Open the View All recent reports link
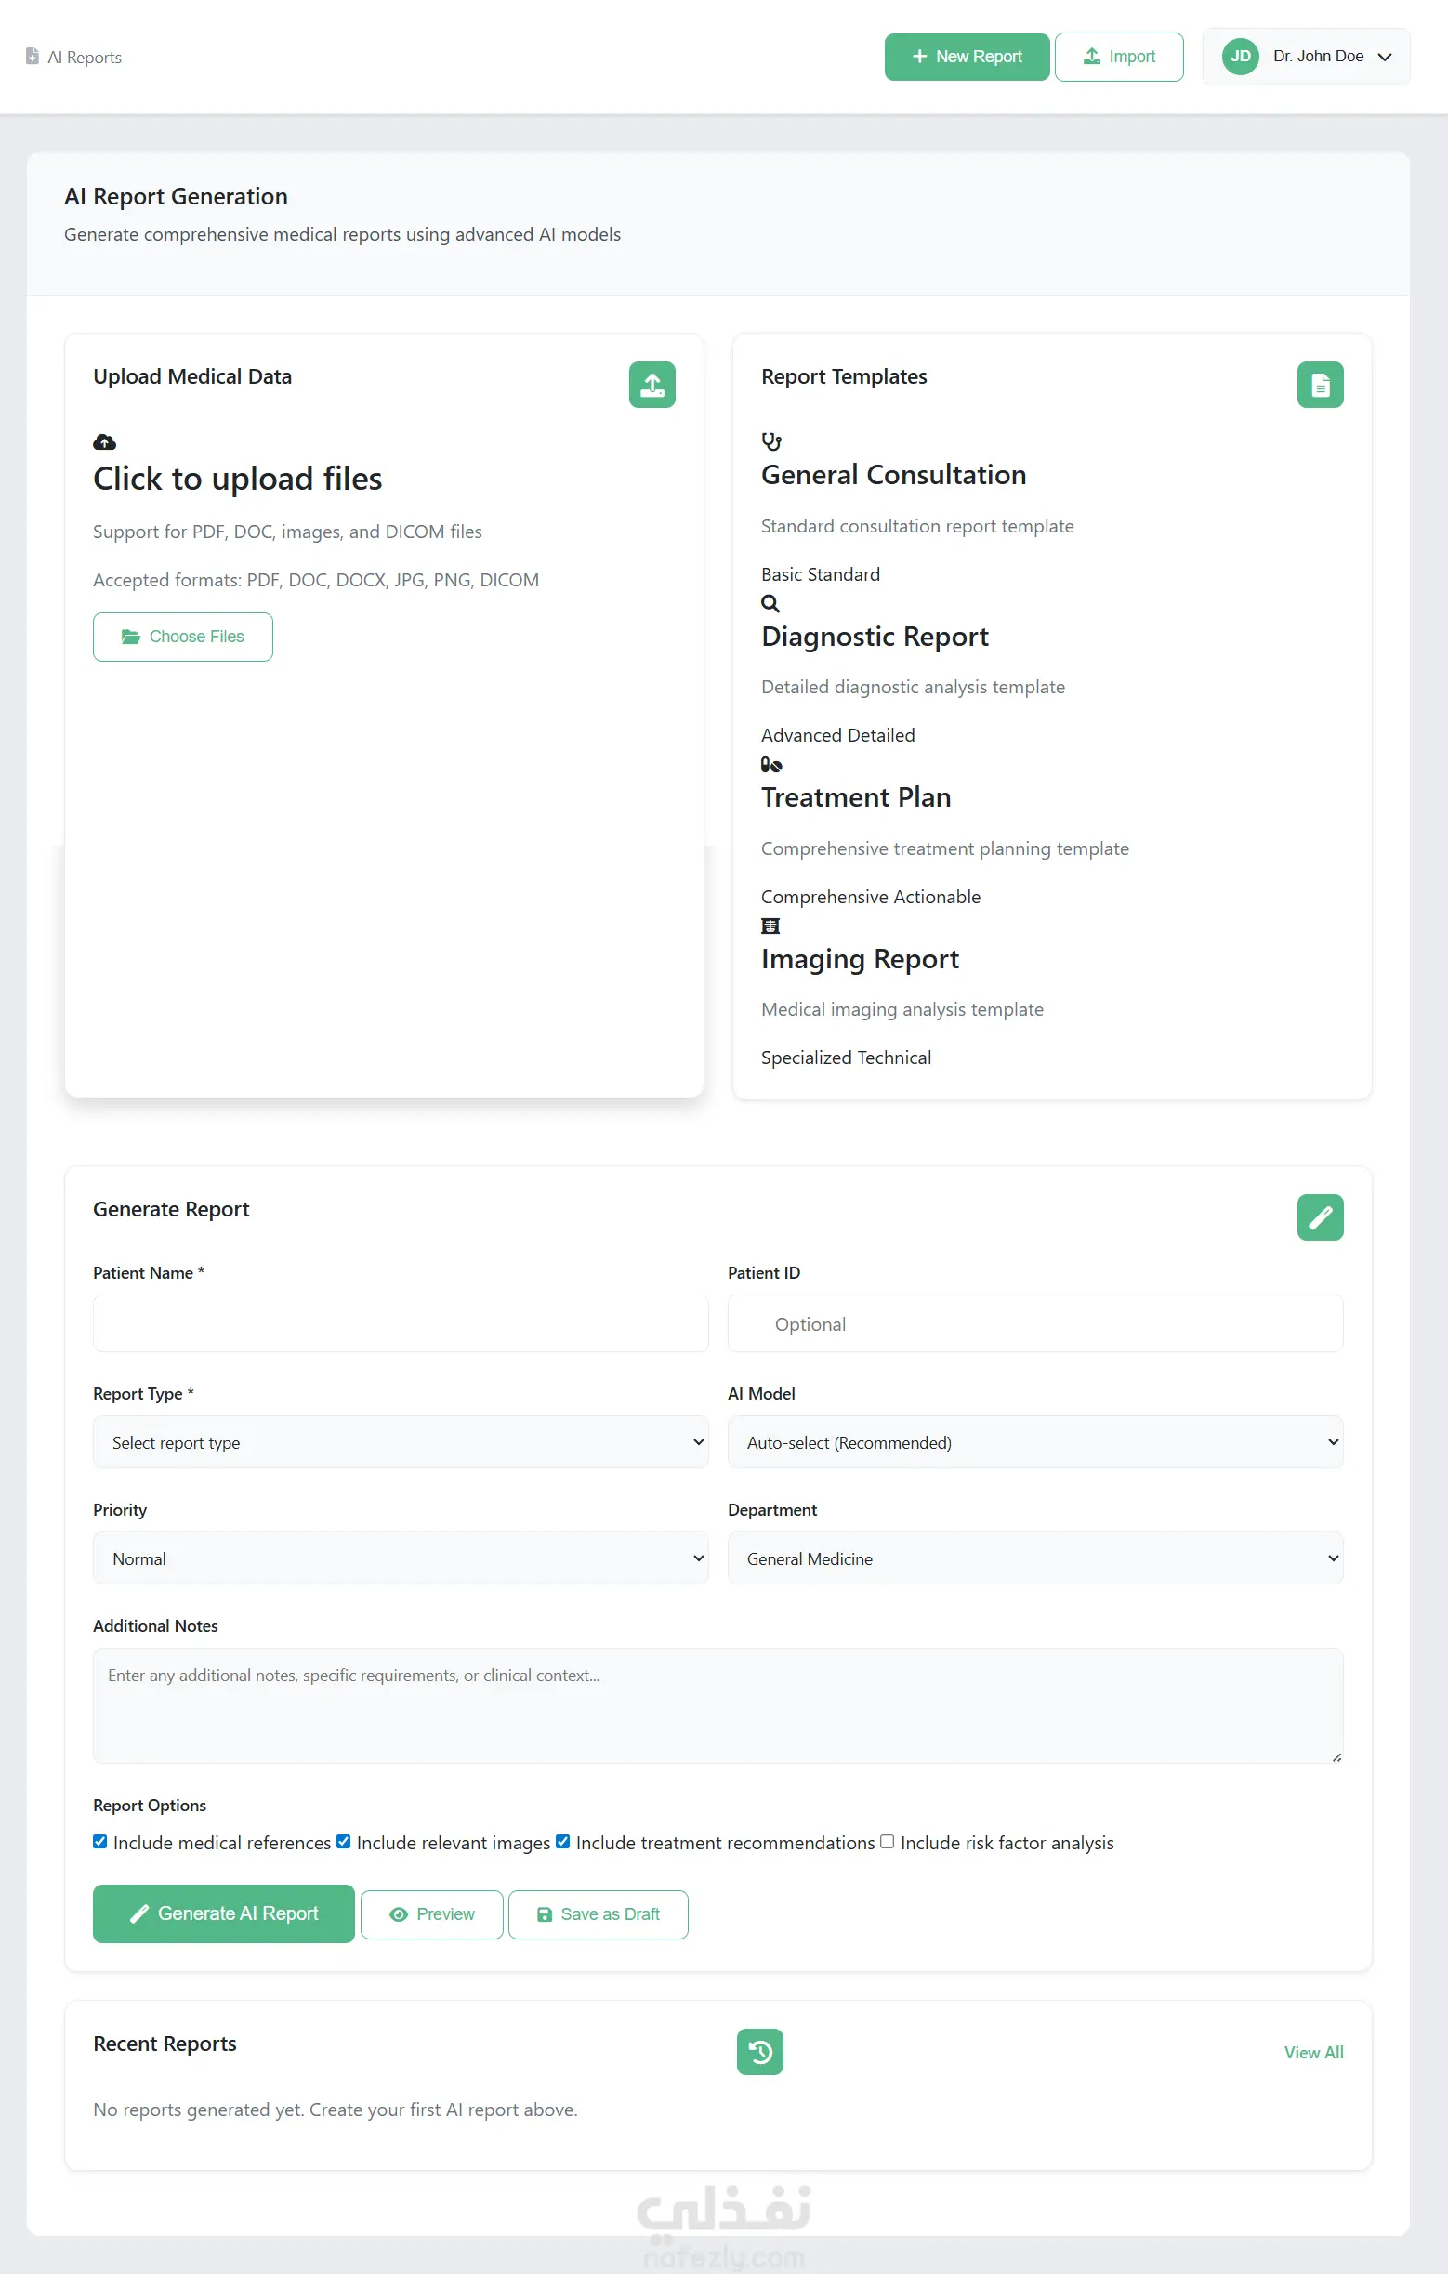This screenshot has height=2274, width=1448. [1313, 2052]
